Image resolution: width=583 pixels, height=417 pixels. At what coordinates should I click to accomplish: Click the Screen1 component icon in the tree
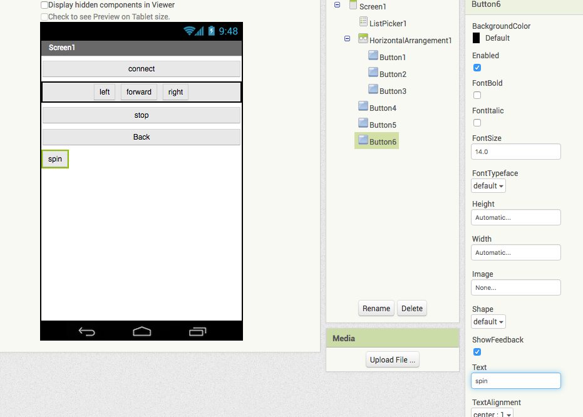point(353,5)
